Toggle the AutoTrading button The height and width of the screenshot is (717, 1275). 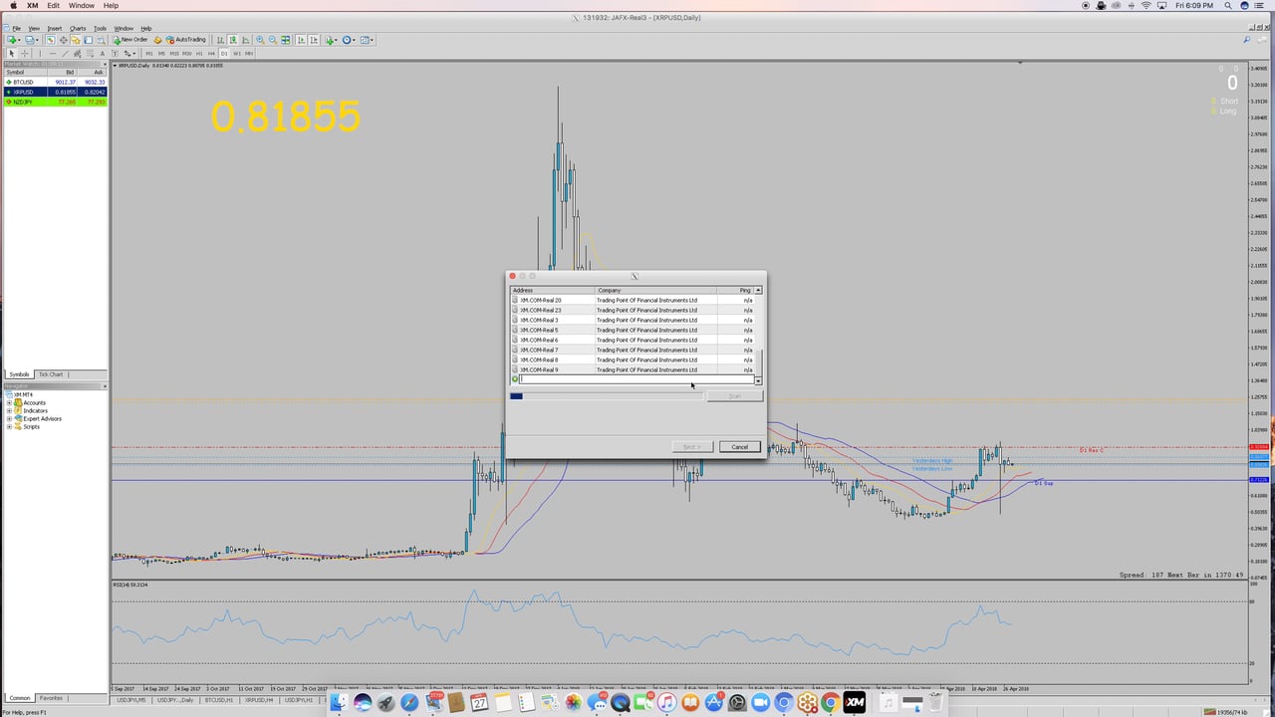185,40
